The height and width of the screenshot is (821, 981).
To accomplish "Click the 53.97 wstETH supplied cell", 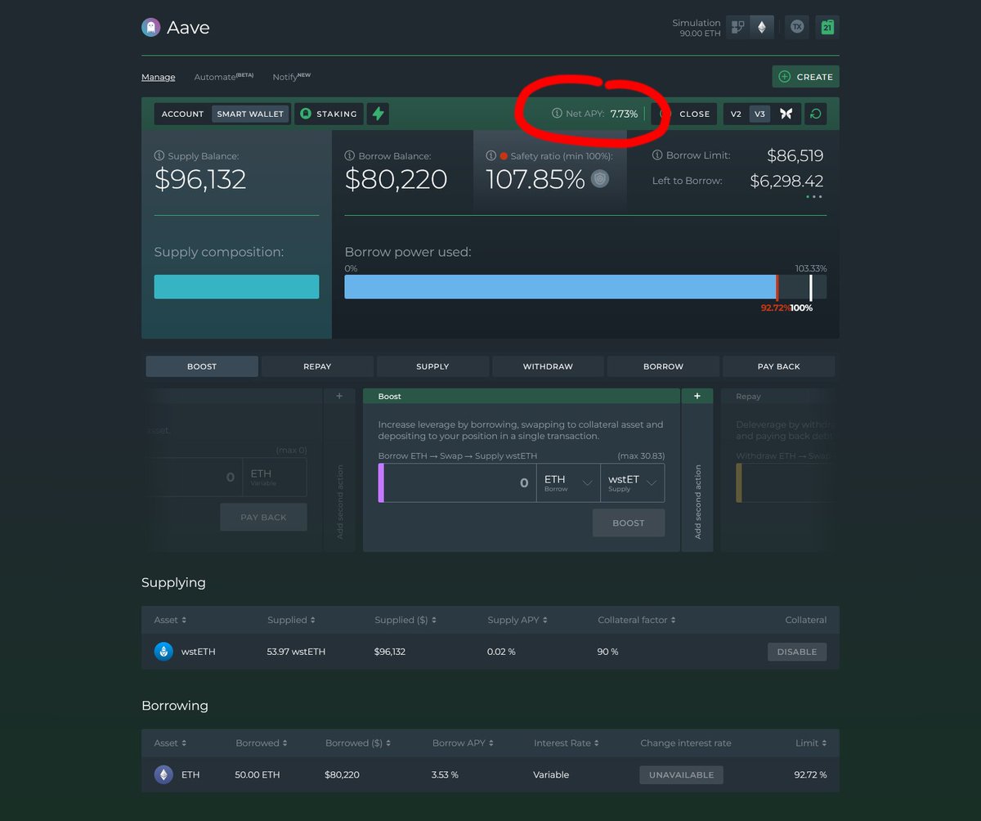I will click(296, 652).
